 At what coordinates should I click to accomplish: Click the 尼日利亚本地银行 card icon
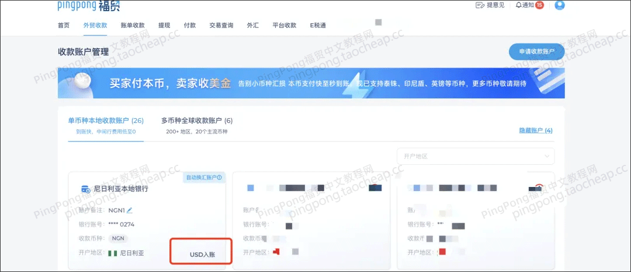pyautogui.click(x=86, y=189)
